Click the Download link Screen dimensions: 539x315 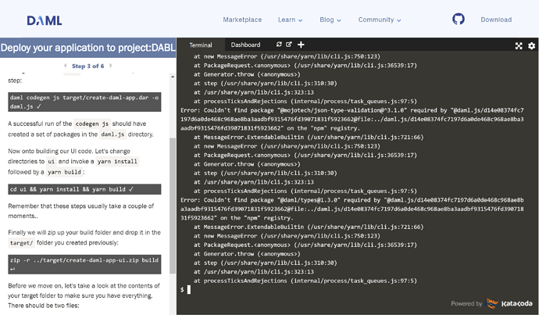(x=496, y=20)
